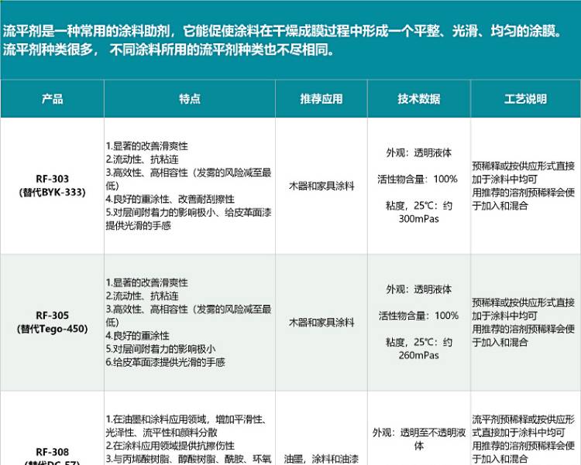
Task: Click the RF-303 (替代BYK-333) product name
Action: (x=52, y=186)
